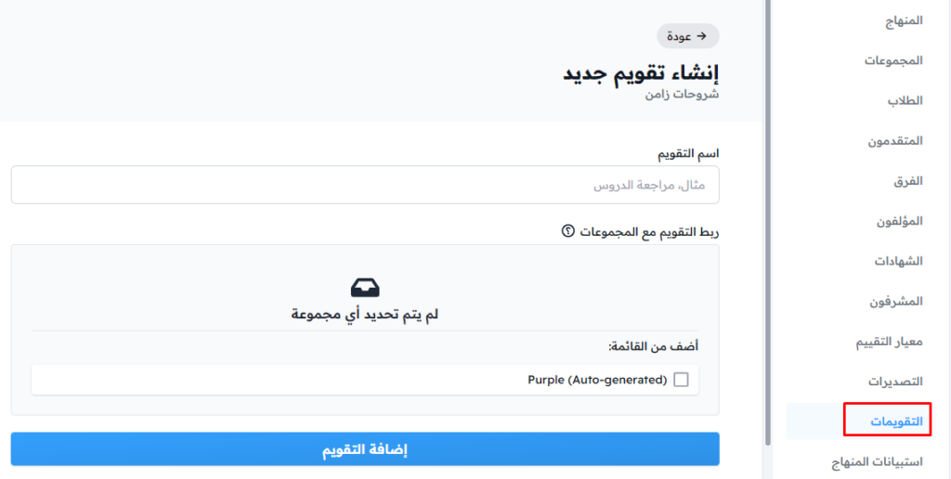
Task: Open المنهاج in the sidebar
Action: pyautogui.click(x=904, y=20)
